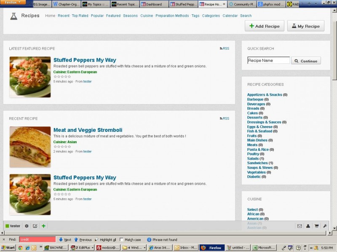
Task: Expand hidden system tray icons
Action: pos(311,248)
